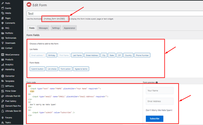Insert the Agree to terms field

click(81, 69)
